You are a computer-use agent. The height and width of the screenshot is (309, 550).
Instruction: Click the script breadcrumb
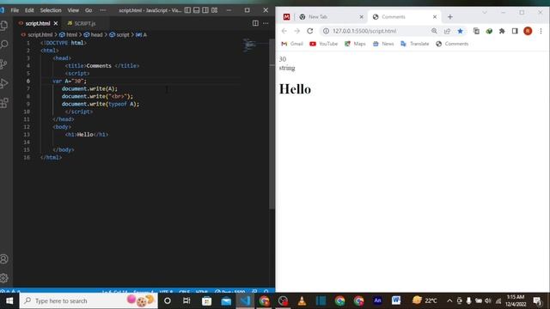[x=119, y=34]
